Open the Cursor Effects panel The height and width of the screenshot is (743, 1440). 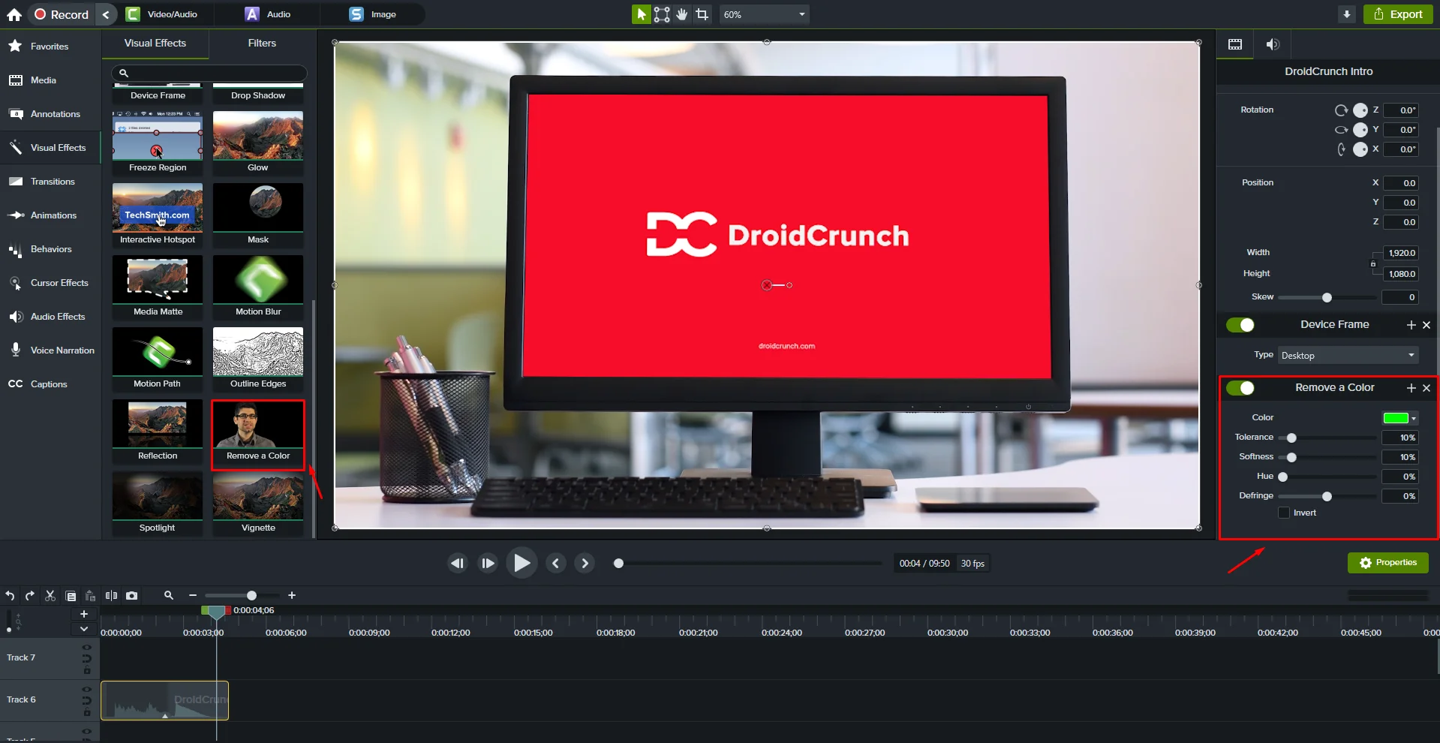50,283
